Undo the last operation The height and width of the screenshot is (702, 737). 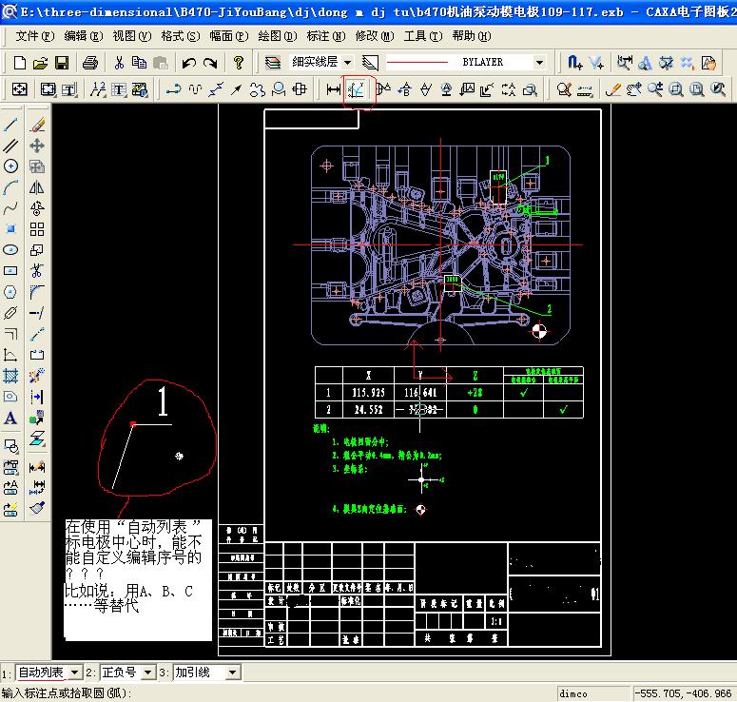[189, 63]
